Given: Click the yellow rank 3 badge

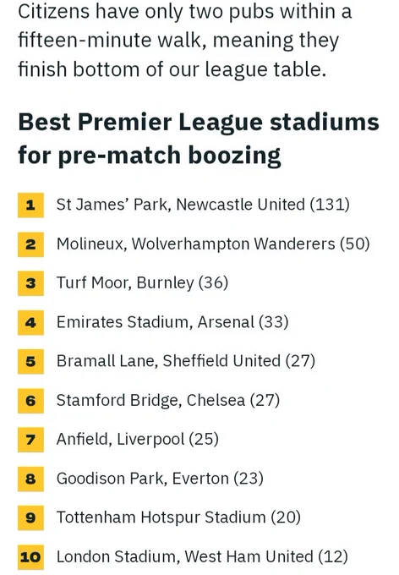Looking at the screenshot, I should (30, 283).
